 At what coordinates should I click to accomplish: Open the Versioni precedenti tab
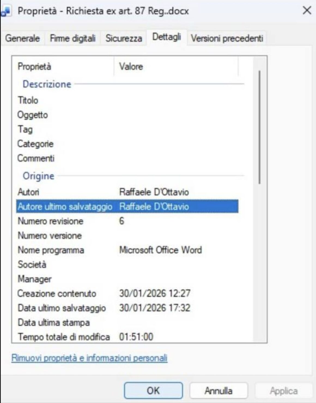click(x=227, y=38)
